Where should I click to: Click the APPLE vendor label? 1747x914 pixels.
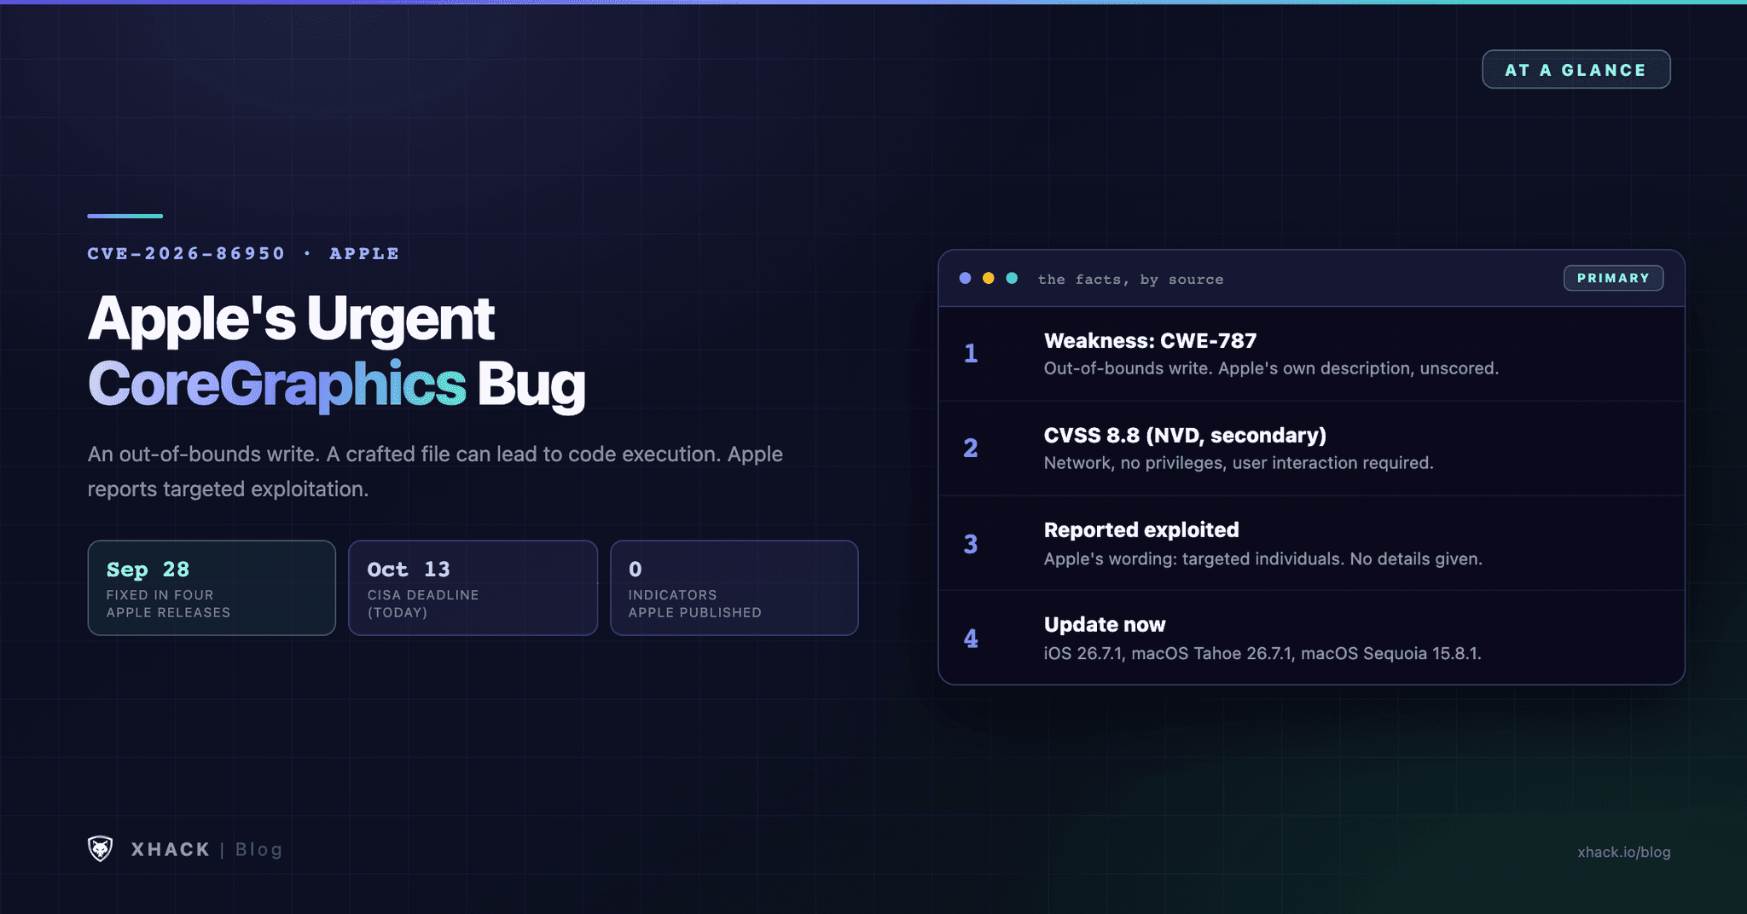pos(364,253)
